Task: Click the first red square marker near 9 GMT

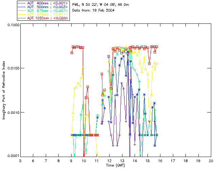Action: coord(72,53)
